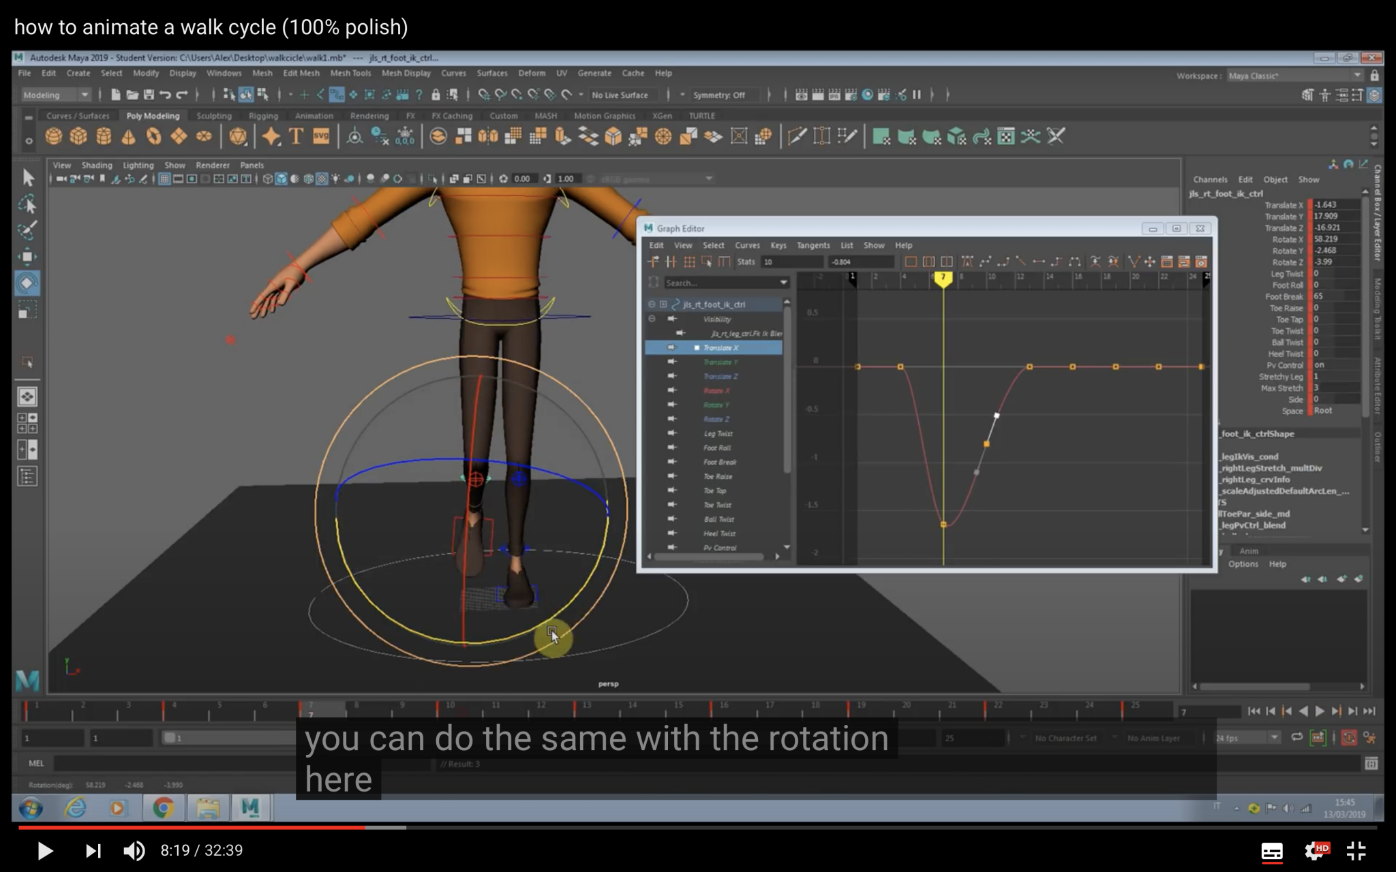Select the Move tool in the toolbox
1396x872 pixels.
(28, 257)
